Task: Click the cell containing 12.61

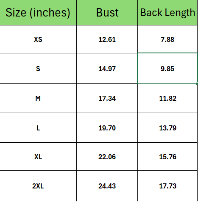Action: point(107,39)
